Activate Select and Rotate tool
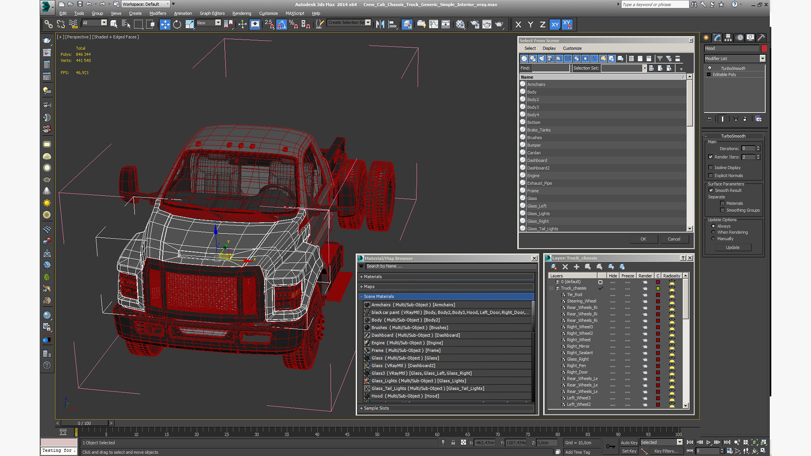 click(177, 24)
